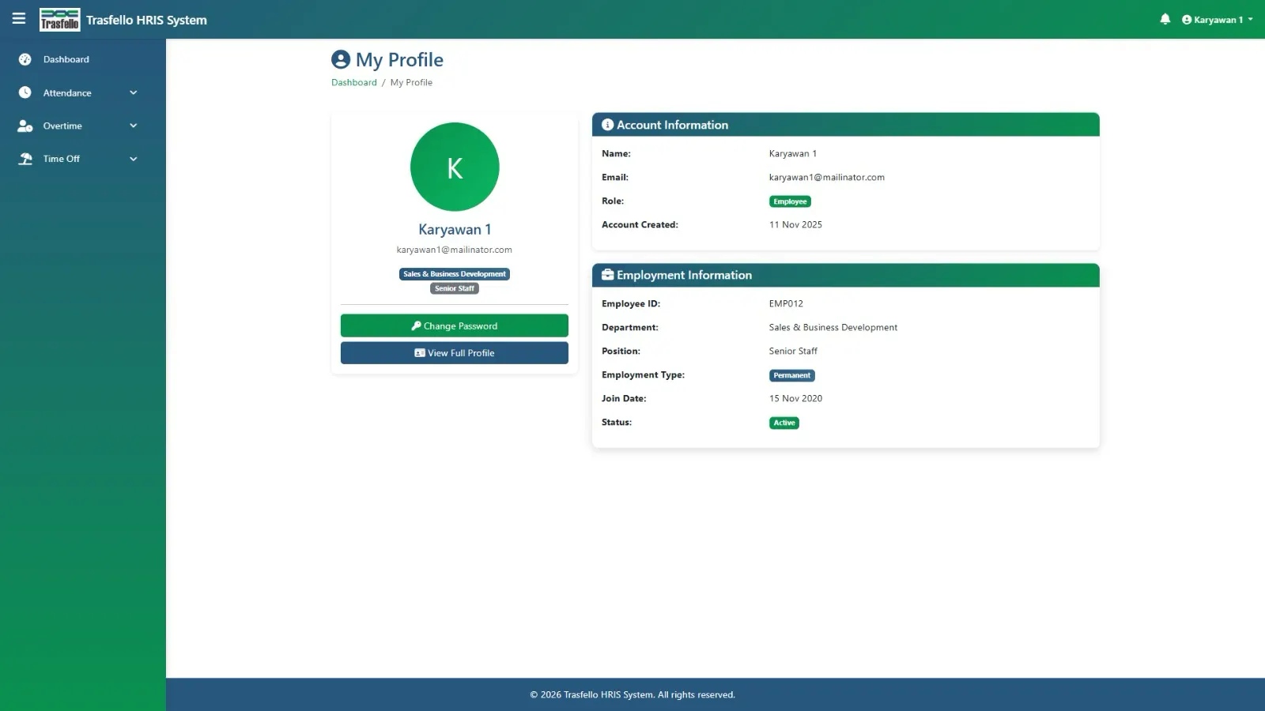The width and height of the screenshot is (1265, 711).
Task: Click the Change Password button
Action: (x=455, y=325)
